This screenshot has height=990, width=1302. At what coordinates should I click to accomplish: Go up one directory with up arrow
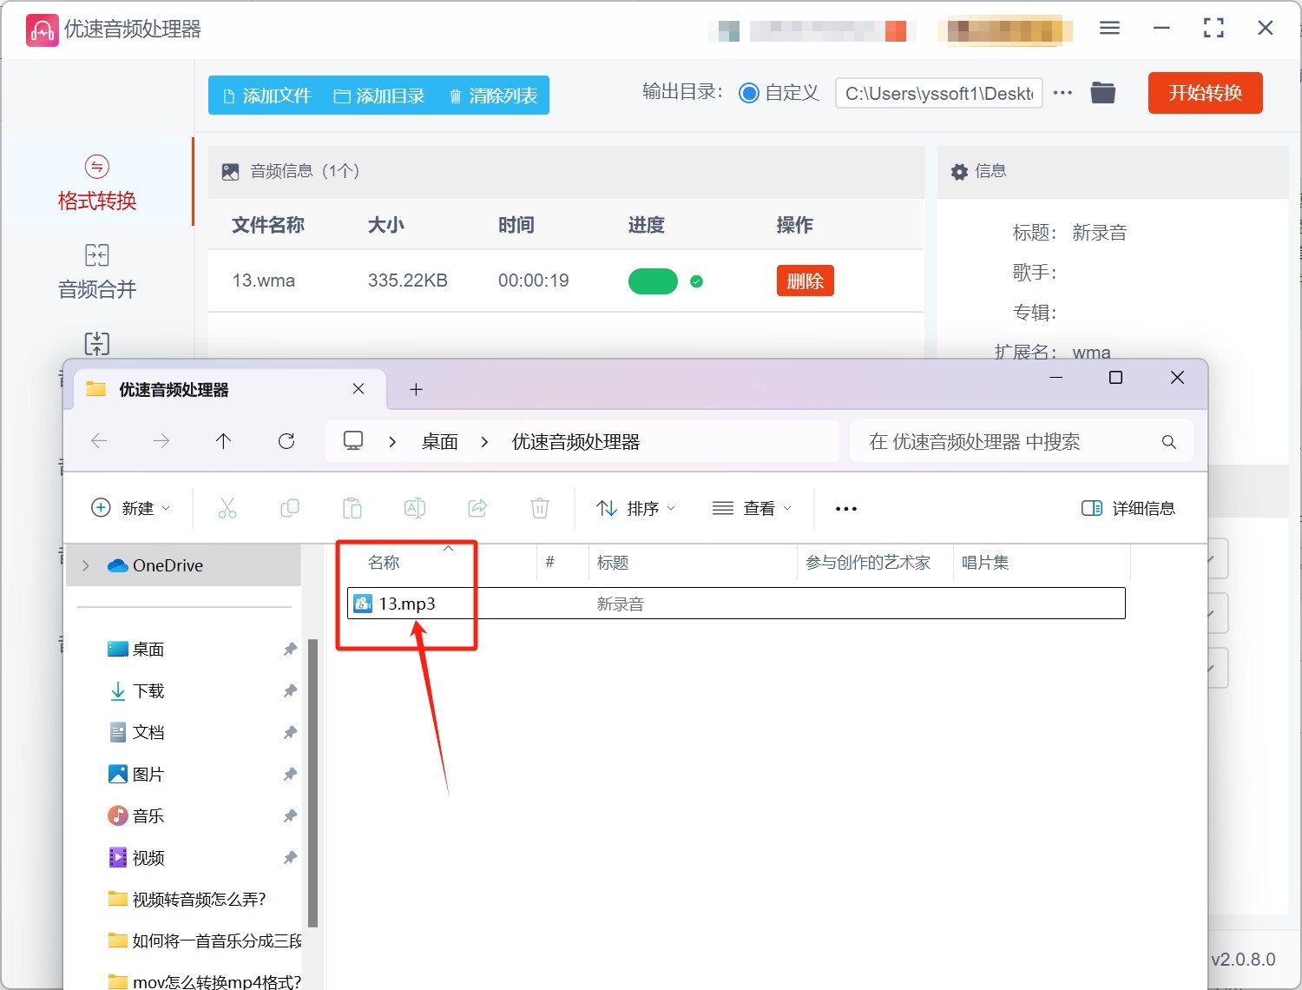pyautogui.click(x=223, y=441)
